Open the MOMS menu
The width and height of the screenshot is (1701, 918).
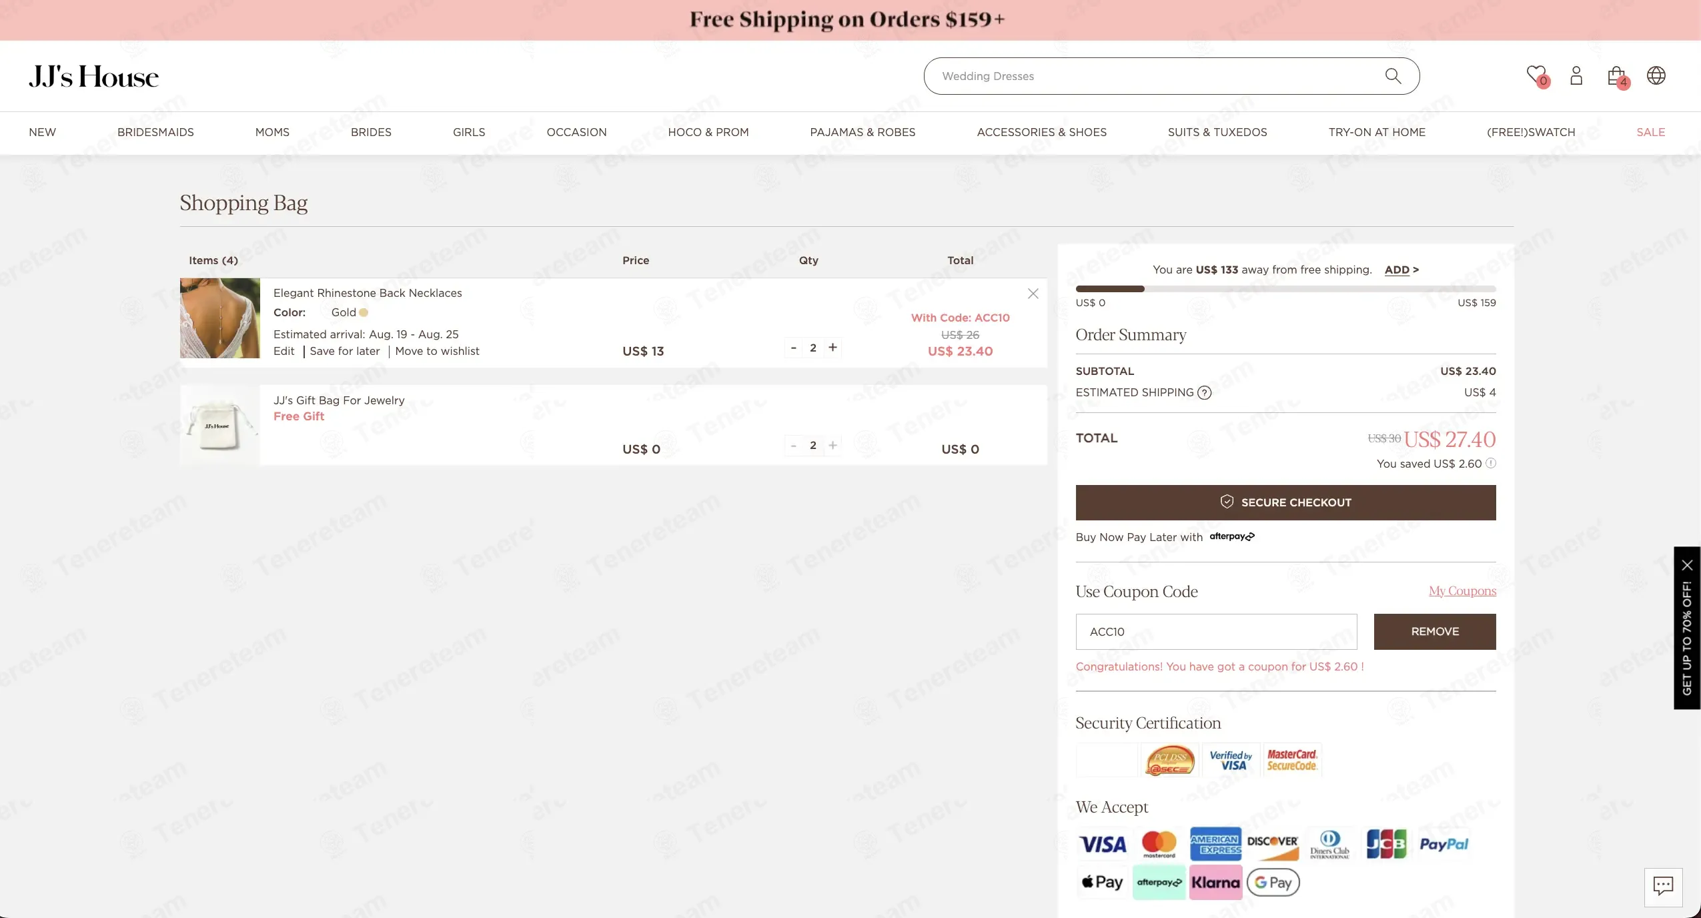(x=272, y=132)
